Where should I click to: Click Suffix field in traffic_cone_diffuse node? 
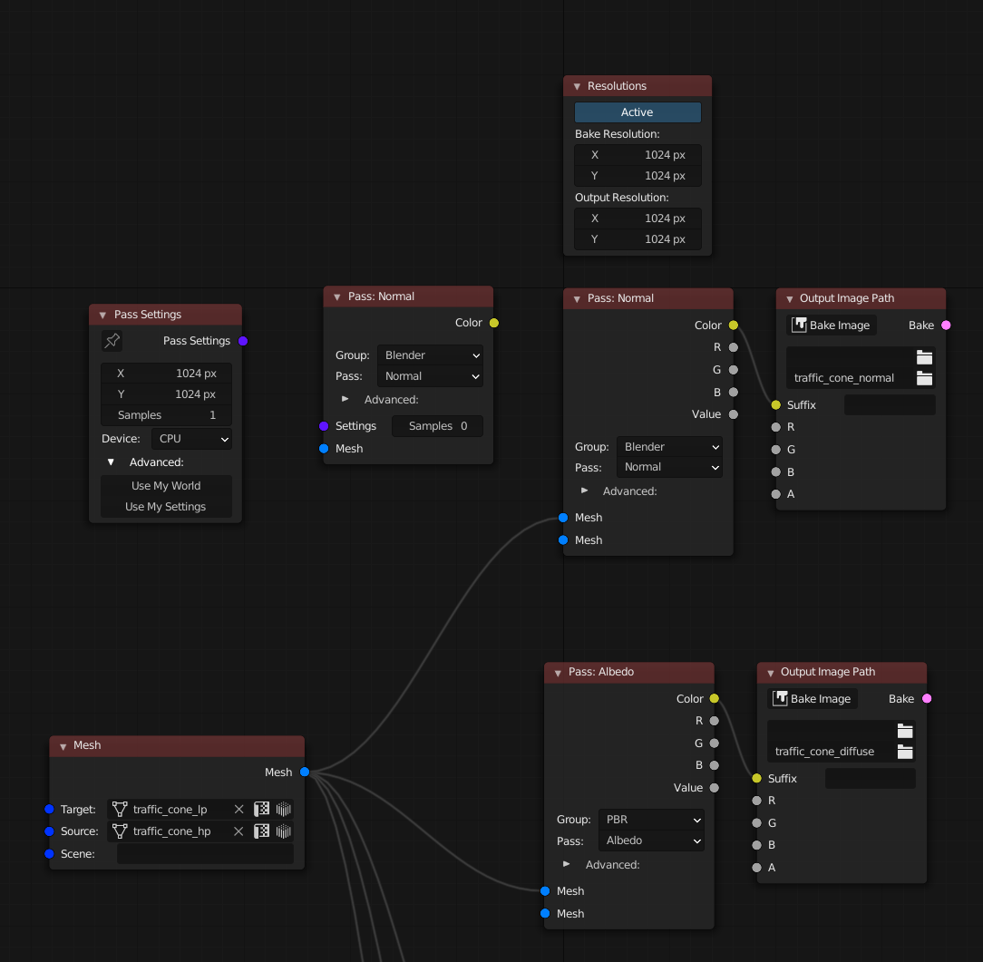(x=871, y=778)
